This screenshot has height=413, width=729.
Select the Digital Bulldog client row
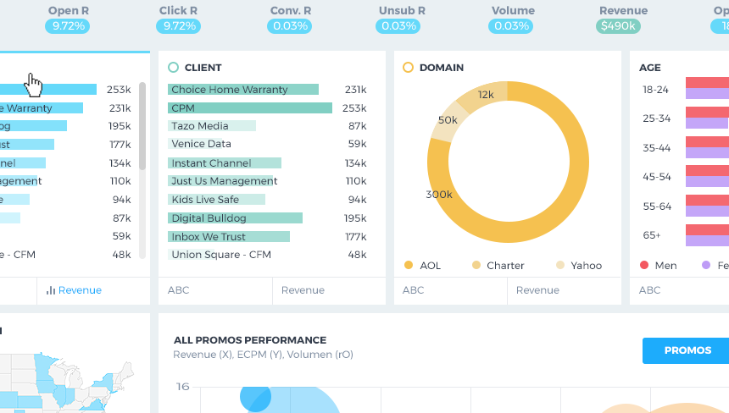(267, 218)
